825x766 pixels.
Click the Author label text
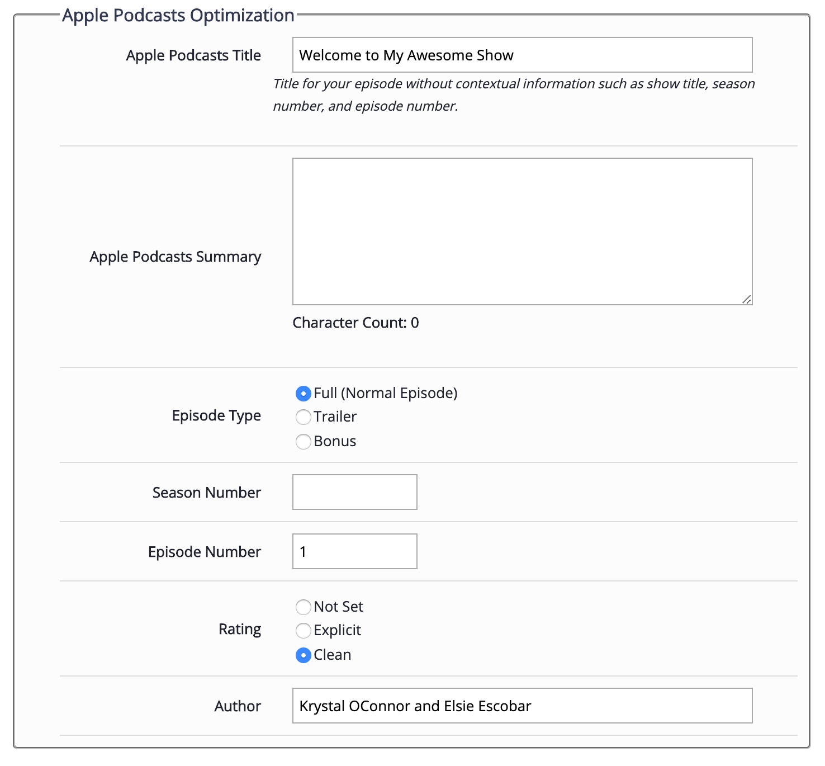click(238, 706)
